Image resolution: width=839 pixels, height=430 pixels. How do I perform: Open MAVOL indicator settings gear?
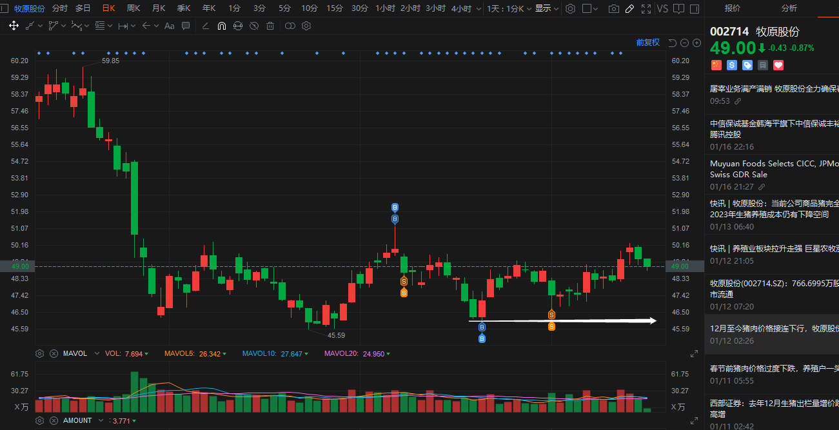pos(40,354)
